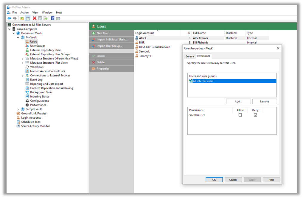Collapse the My Vault node
The height and width of the screenshot is (198, 303).
coord(18,37)
